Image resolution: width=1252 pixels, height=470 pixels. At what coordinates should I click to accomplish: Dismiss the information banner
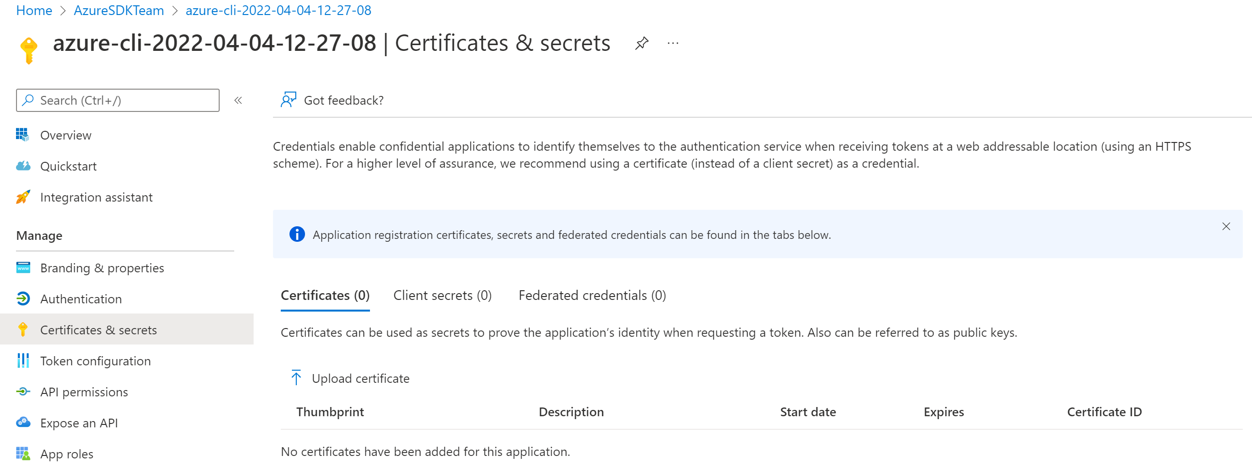pyautogui.click(x=1227, y=226)
